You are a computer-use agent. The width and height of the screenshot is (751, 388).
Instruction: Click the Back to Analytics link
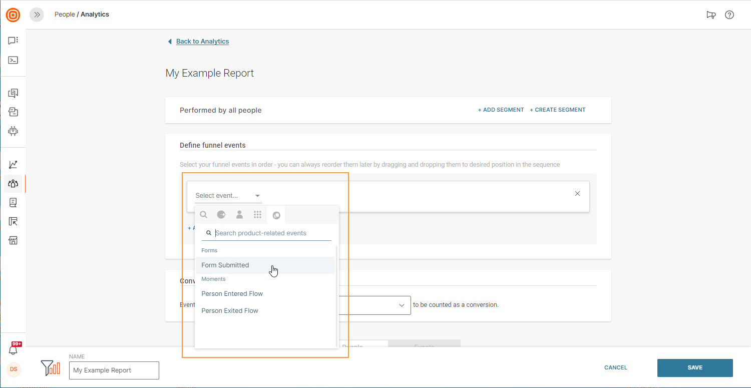202,42
